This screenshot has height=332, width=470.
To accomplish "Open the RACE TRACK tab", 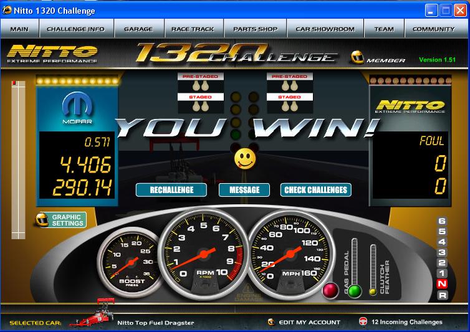I will 193,29.
